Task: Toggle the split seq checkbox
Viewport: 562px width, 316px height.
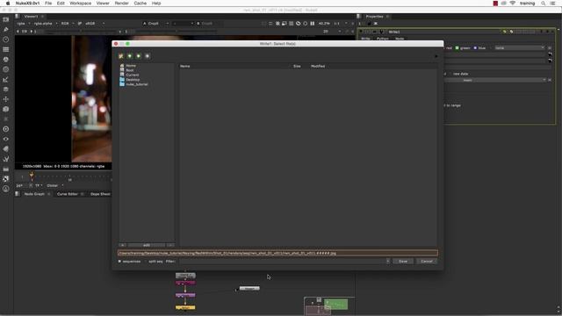Action: (x=146, y=262)
